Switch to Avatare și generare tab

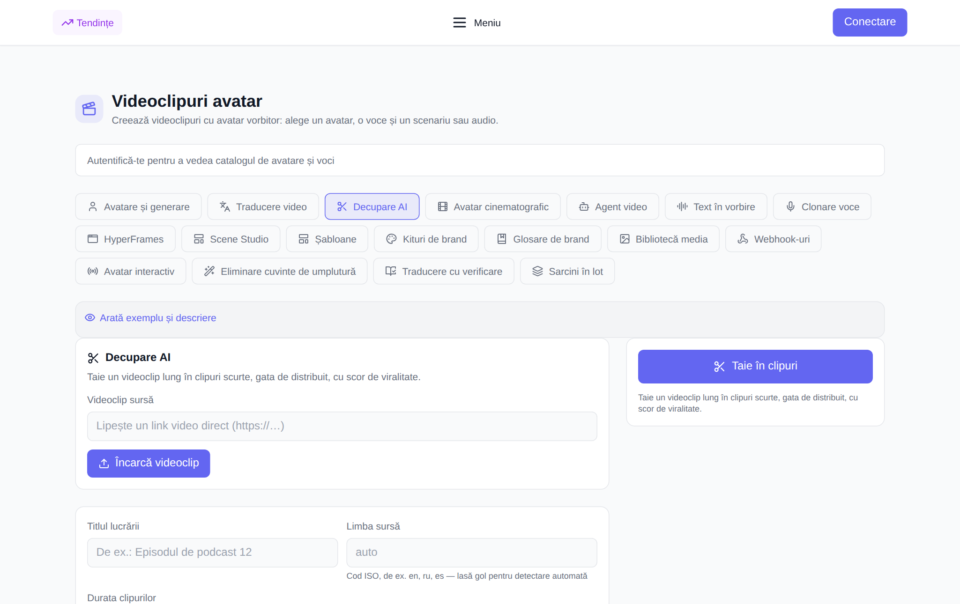[138, 206]
